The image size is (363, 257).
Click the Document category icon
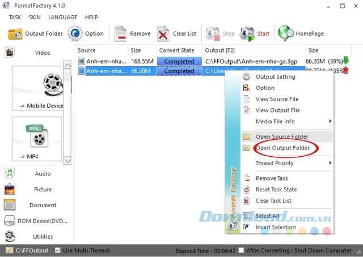pos(10,205)
